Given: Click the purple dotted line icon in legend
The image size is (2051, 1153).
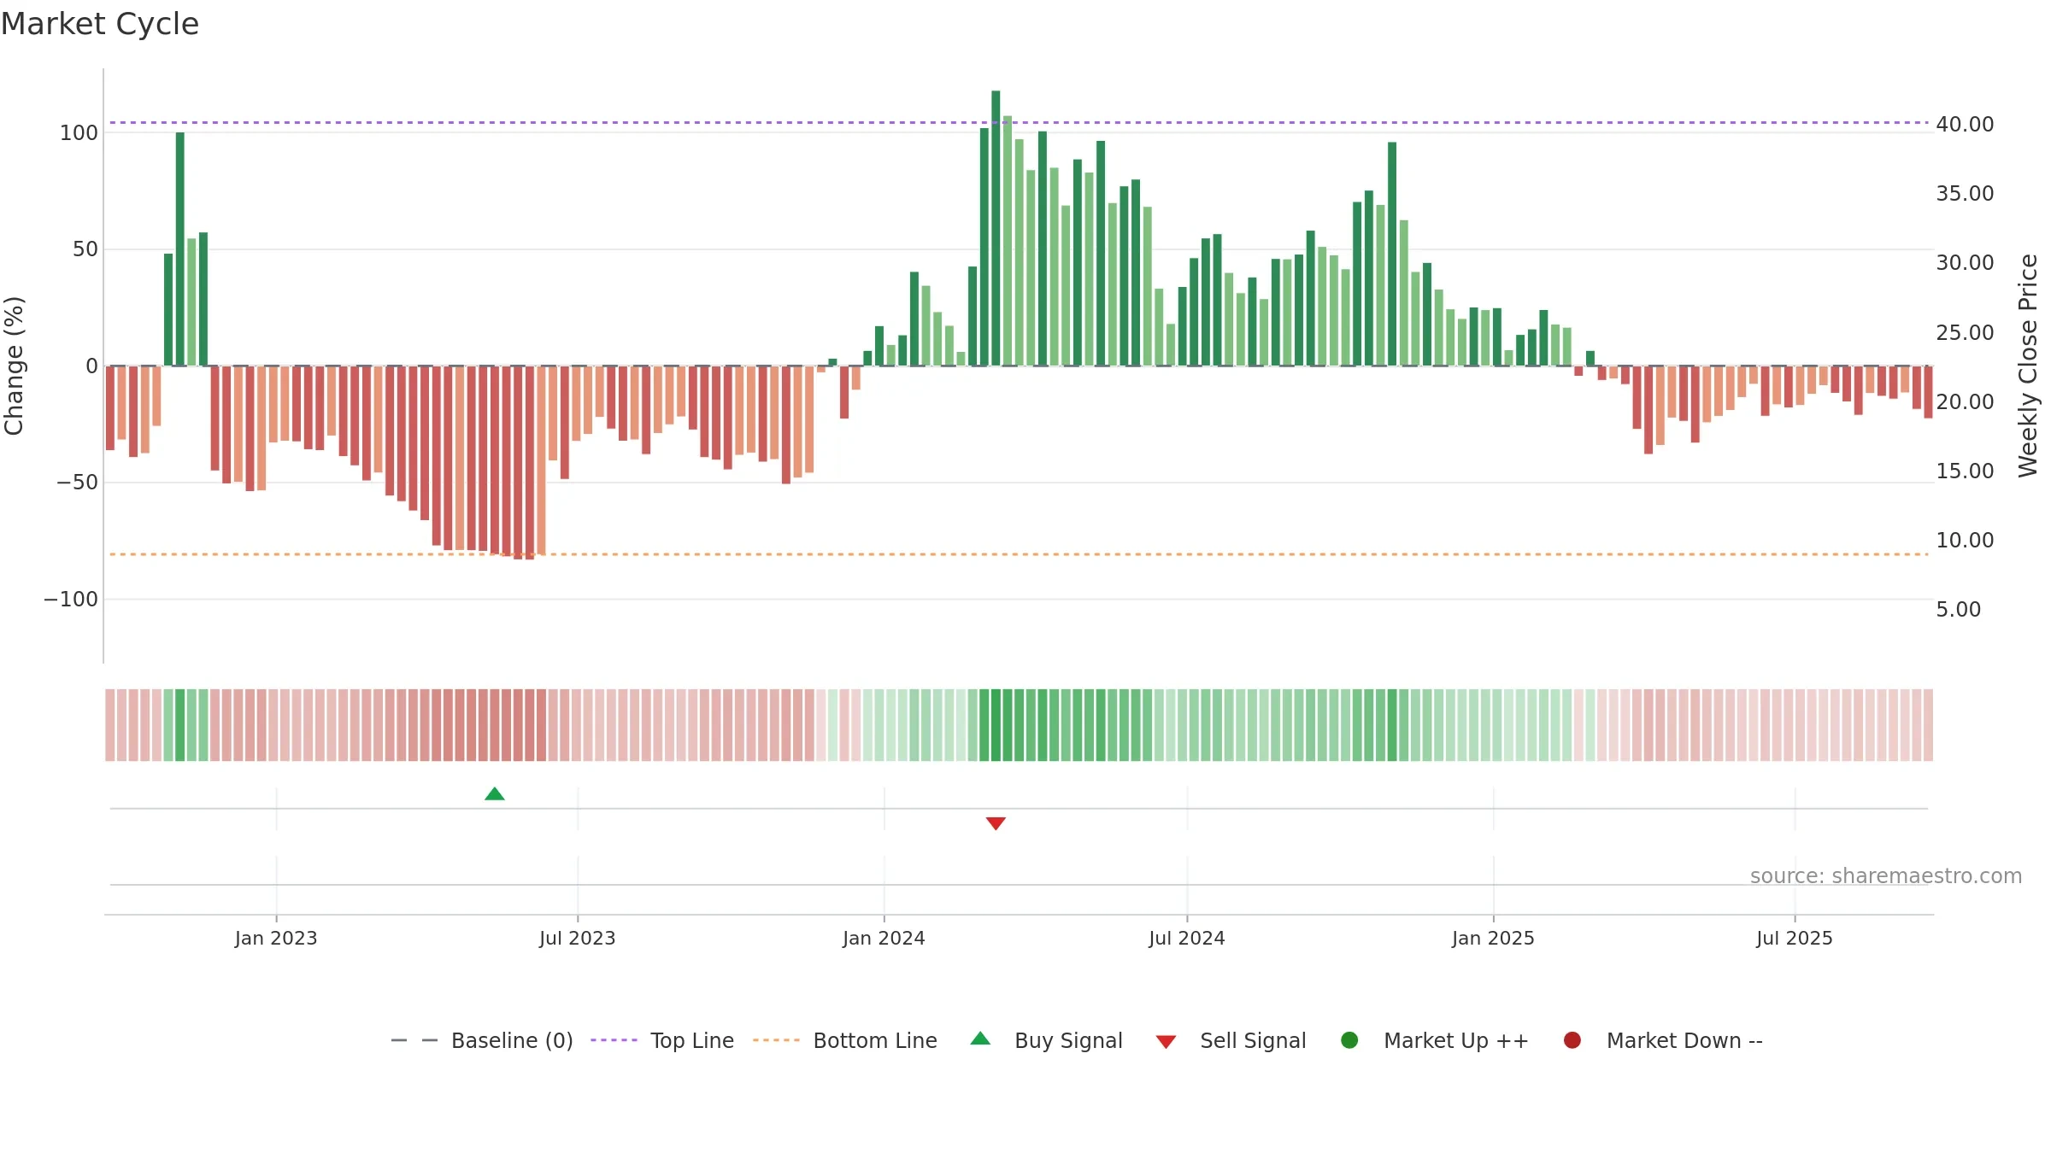Looking at the screenshot, I should coord(614,1040).
